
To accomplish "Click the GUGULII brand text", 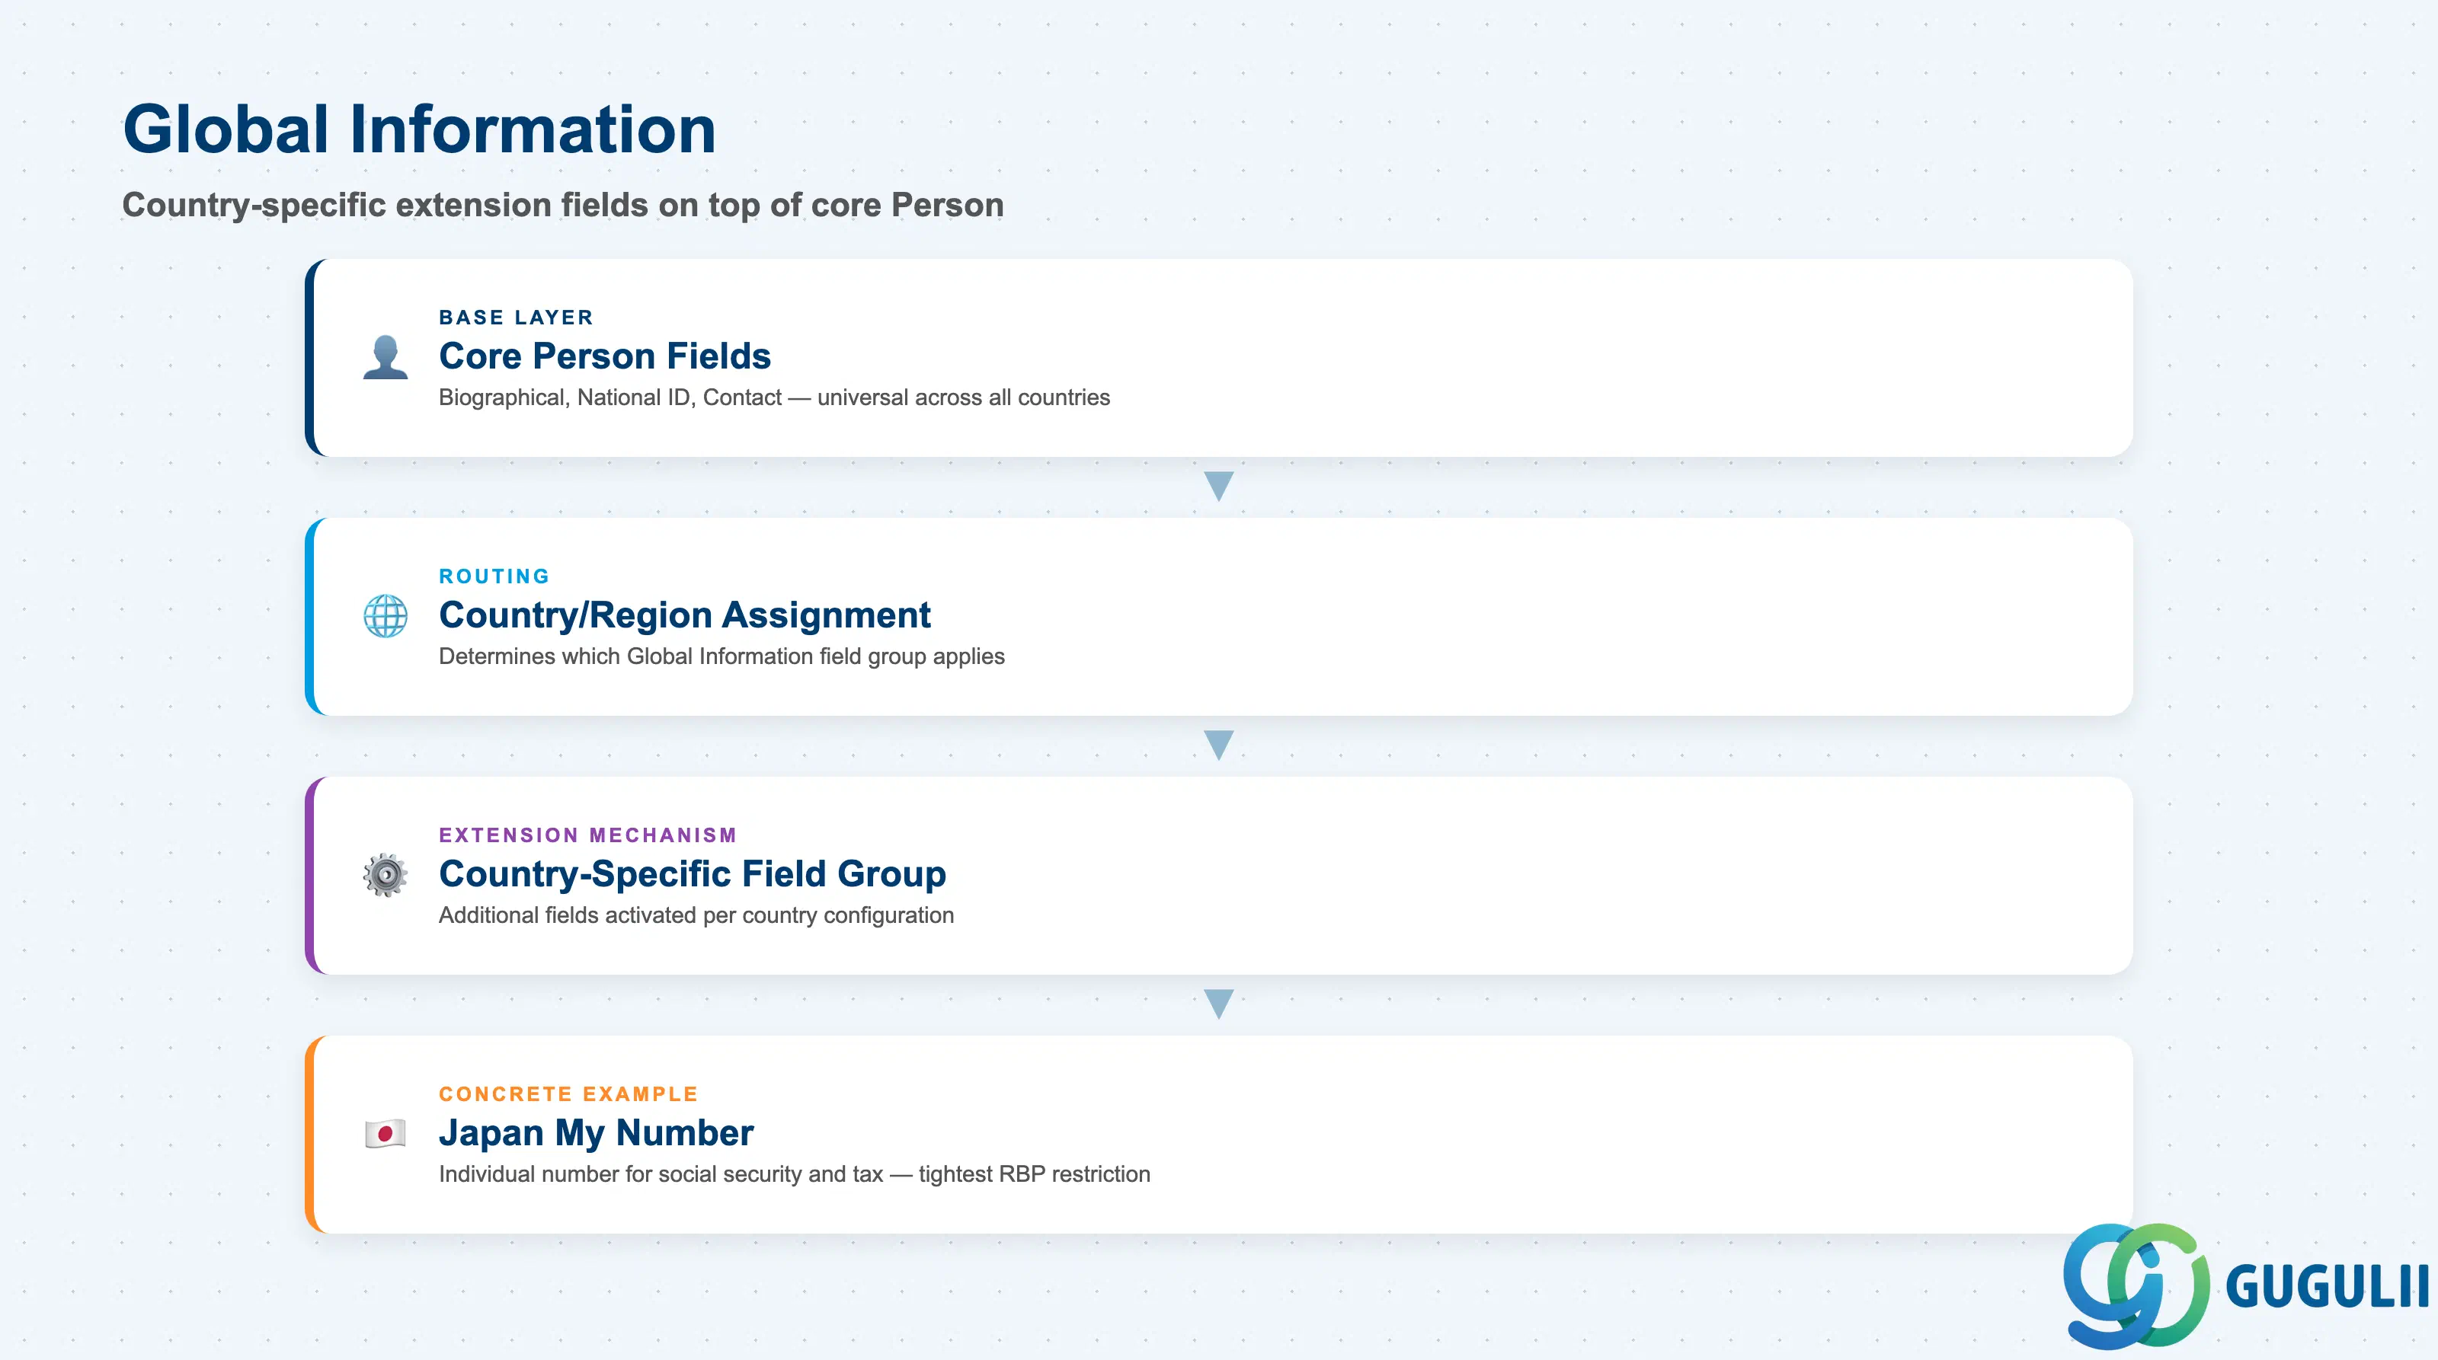I will pyautogui.click(x=2328, y=1287).
